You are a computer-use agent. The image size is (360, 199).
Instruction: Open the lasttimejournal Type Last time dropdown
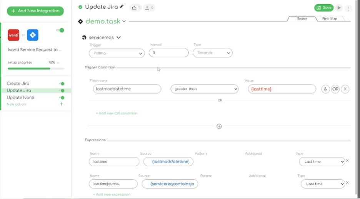pos(323,184)
